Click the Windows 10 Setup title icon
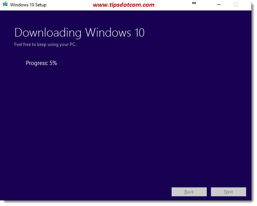 (x=5, y=4)
